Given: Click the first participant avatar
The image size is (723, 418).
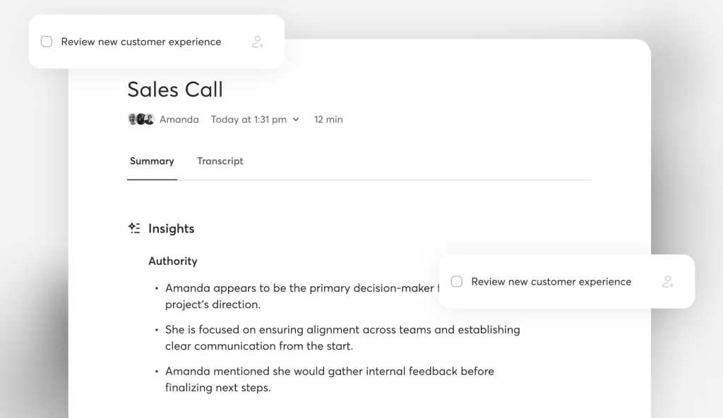Looking at the screenshot, I should point(133,119).
